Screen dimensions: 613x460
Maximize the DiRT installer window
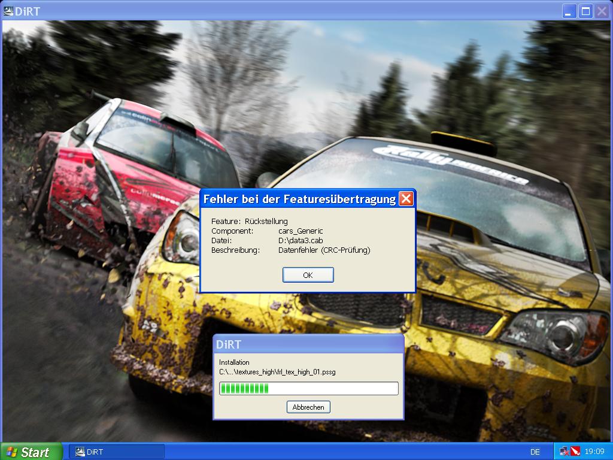pyautogui.click(x=585, y=11)
